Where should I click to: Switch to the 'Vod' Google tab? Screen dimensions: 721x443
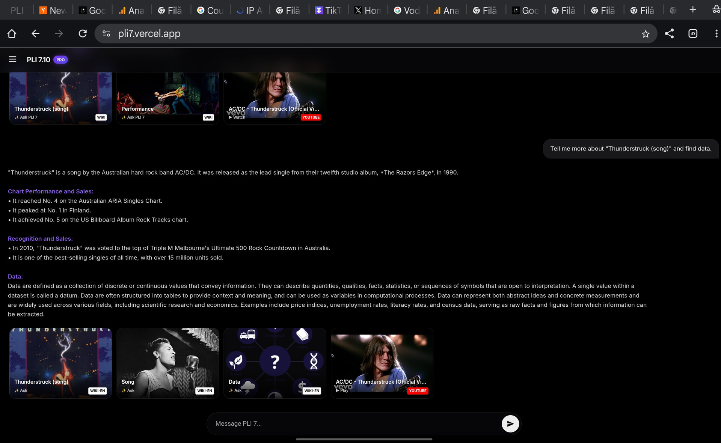(407, 10)
